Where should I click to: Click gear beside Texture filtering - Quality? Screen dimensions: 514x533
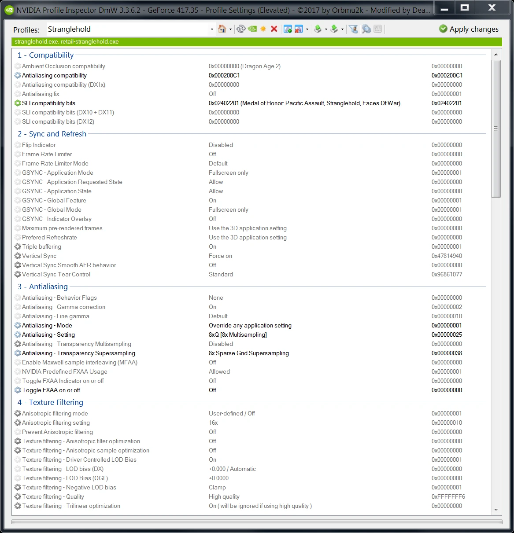tap(18, 496)
